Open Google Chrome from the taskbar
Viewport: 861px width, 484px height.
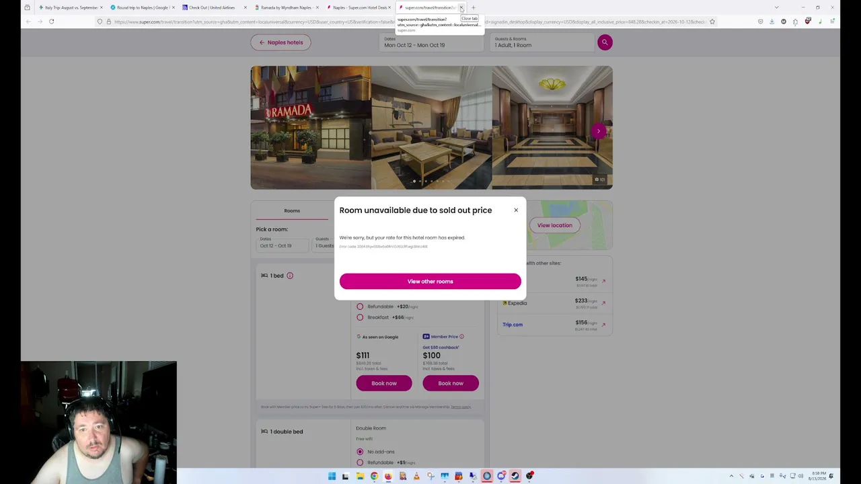click(x=374, y=476)
